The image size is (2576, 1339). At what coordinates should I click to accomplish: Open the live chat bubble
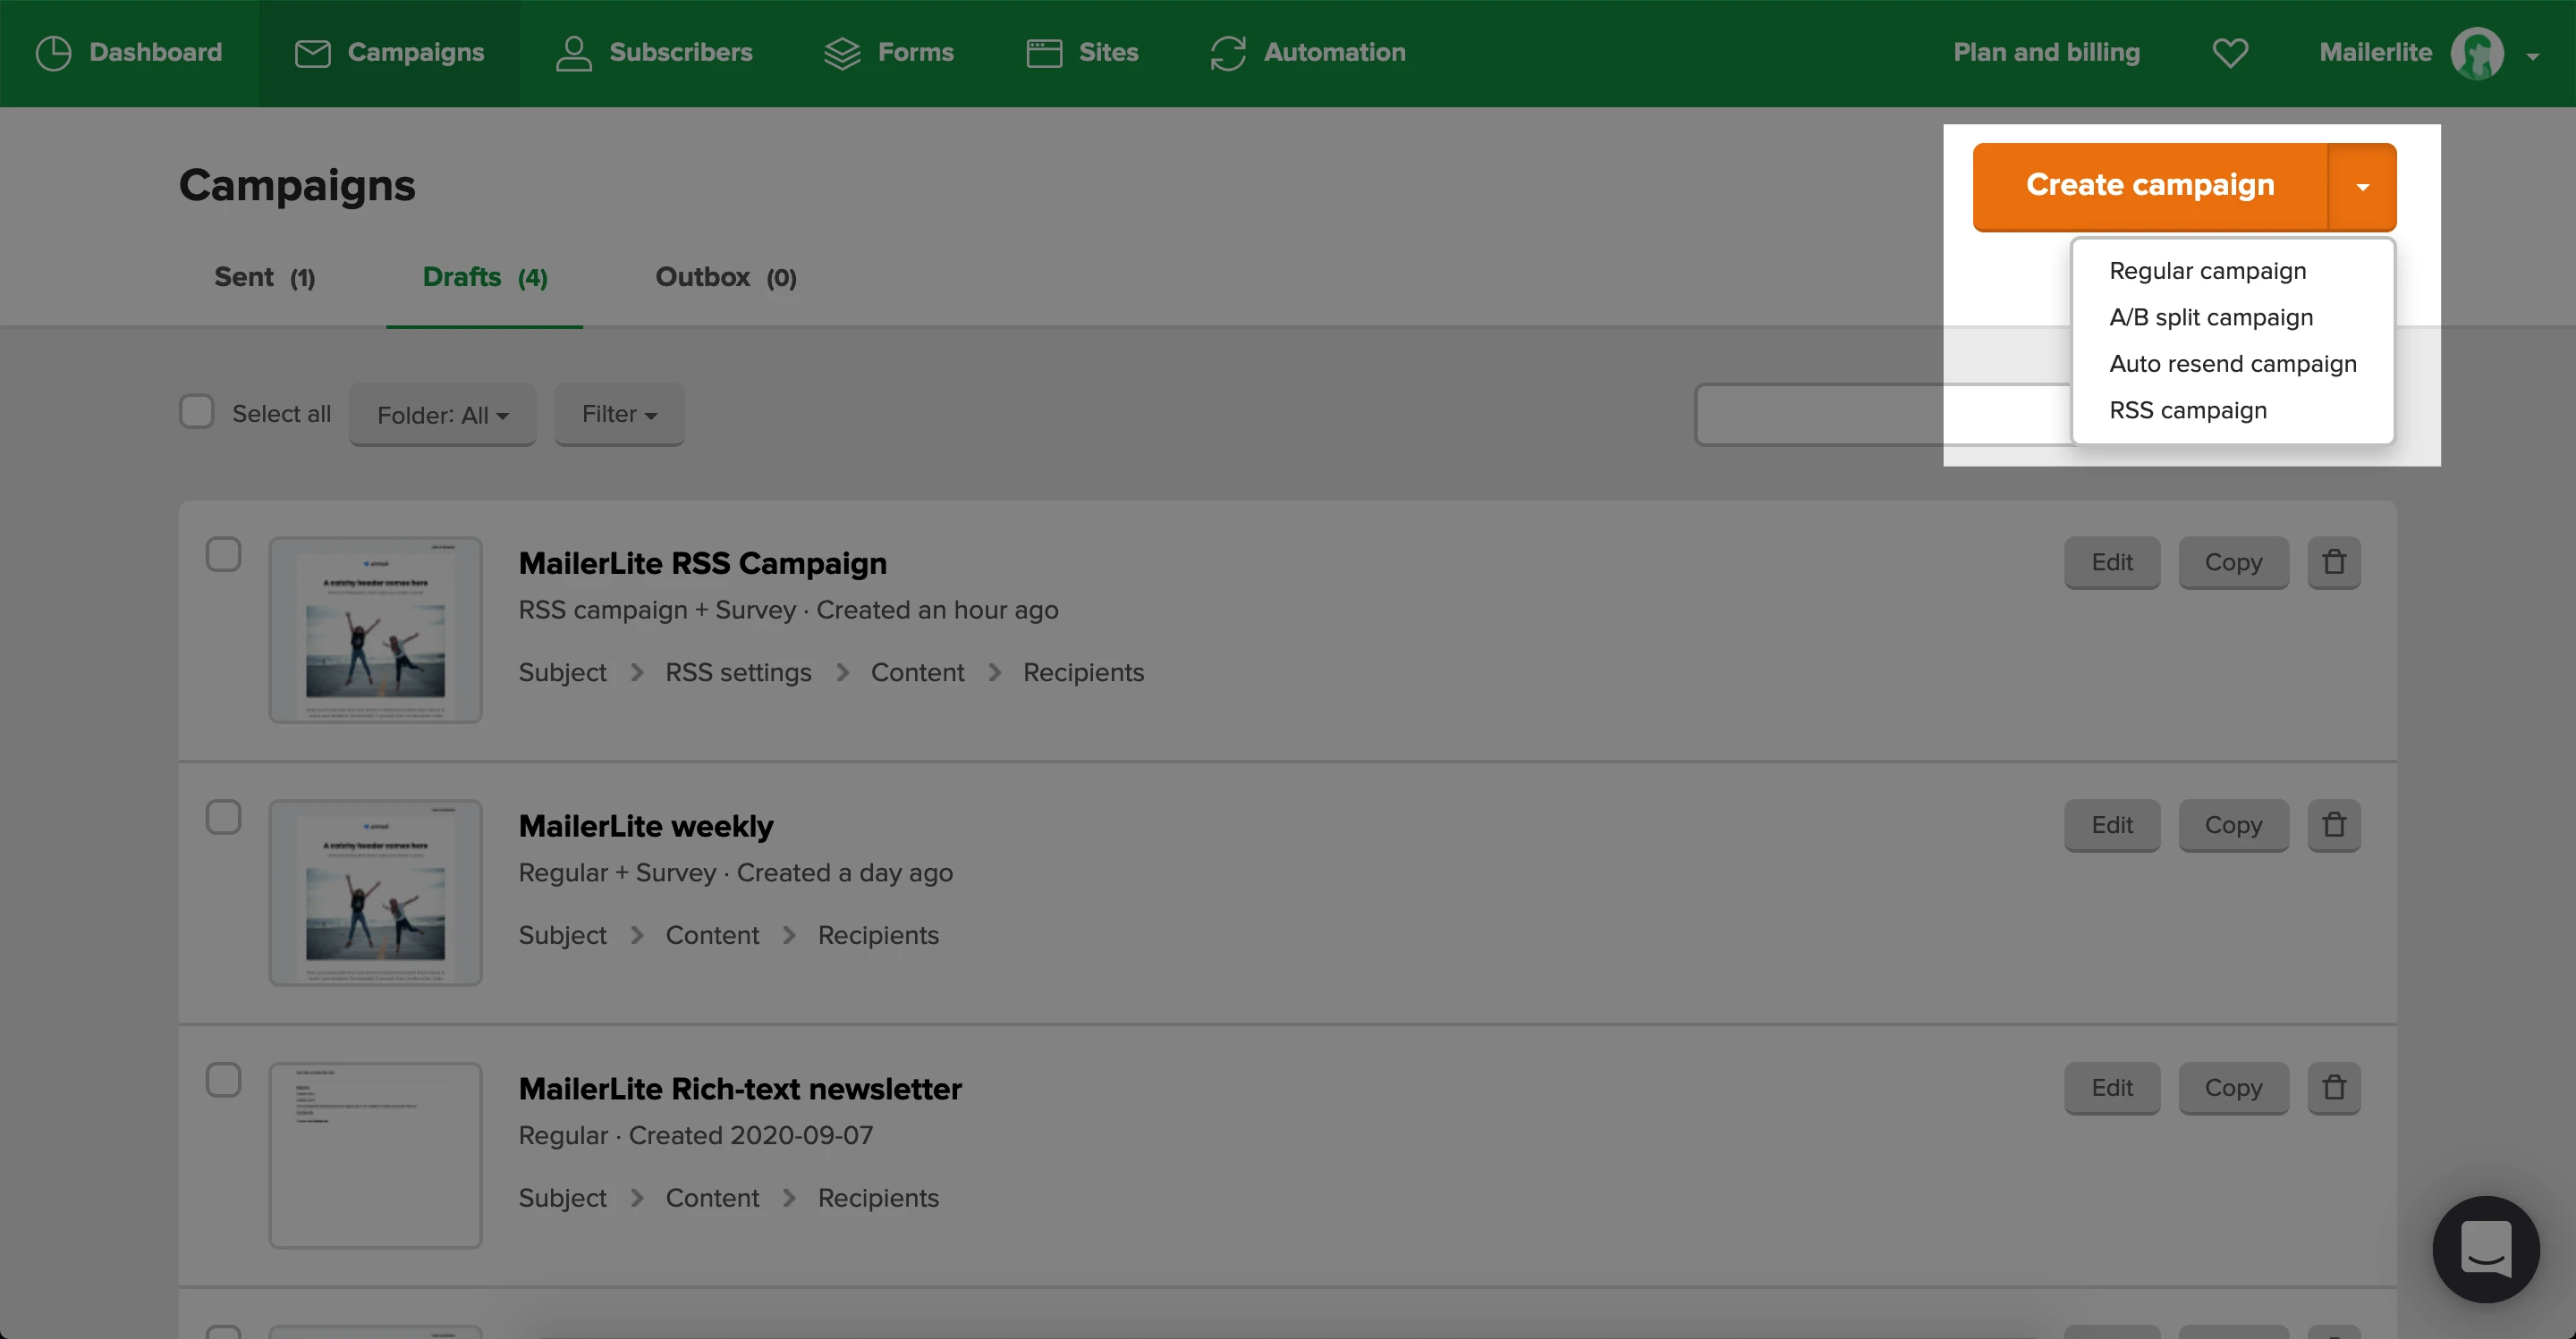pyautogui.click(x=2485, y=1249)
